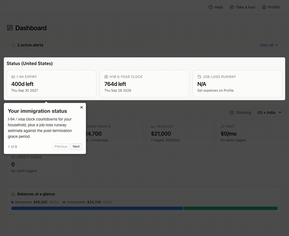Open View all alerts link
The height and width of the screenshot is (236, 289).
[268, 45]
